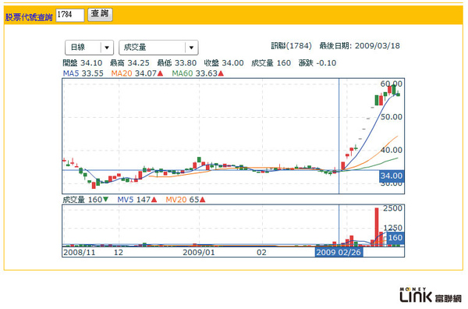Image resolution: width=468 pixels, height=309 pixels.
Task: Click the 收盤 34.00 value
Action: (x=224, y=63)
